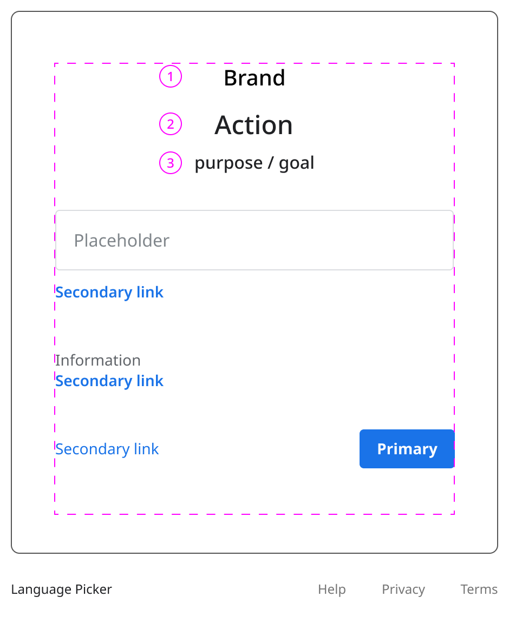
Task: Click the Action heading
Action: [x=253, y=125]
